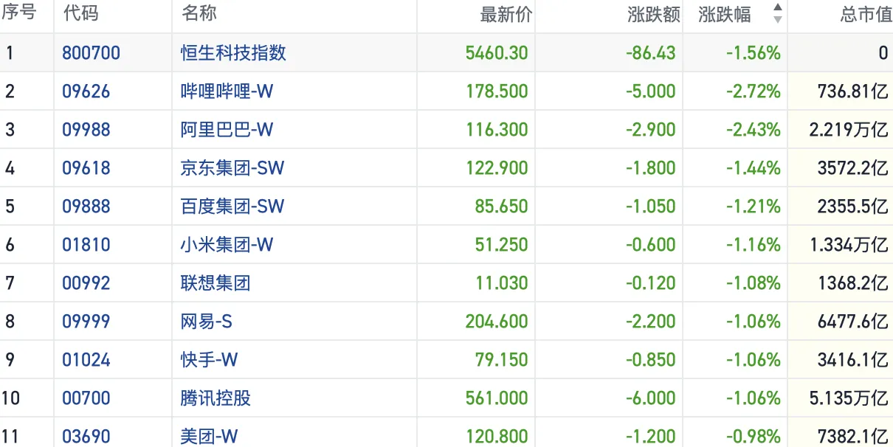Viewport: 893px width, 447px height.
Task: Open 百度集团-SW stock link
Action: point(232,207)
